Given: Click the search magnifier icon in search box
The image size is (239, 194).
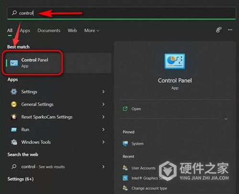Looking at the screenshot, I should tap(14, 12).
